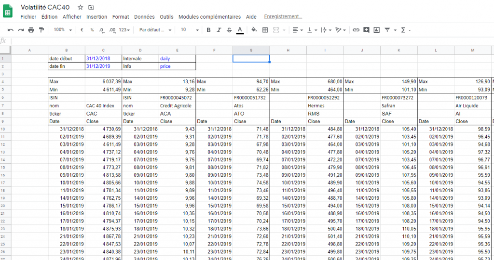
Task: Open the Afficher menu
Action: (x=72, y=17)
